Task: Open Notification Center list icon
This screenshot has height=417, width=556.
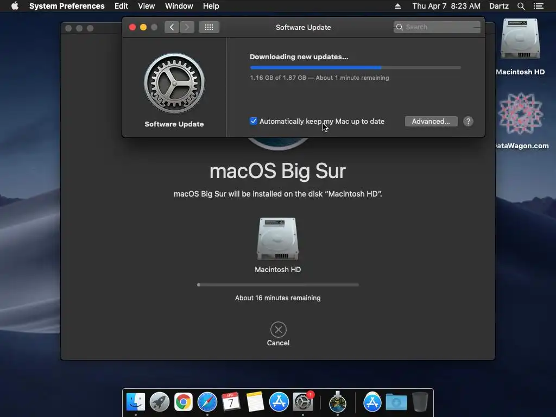Action: click(x=538, y=6)
